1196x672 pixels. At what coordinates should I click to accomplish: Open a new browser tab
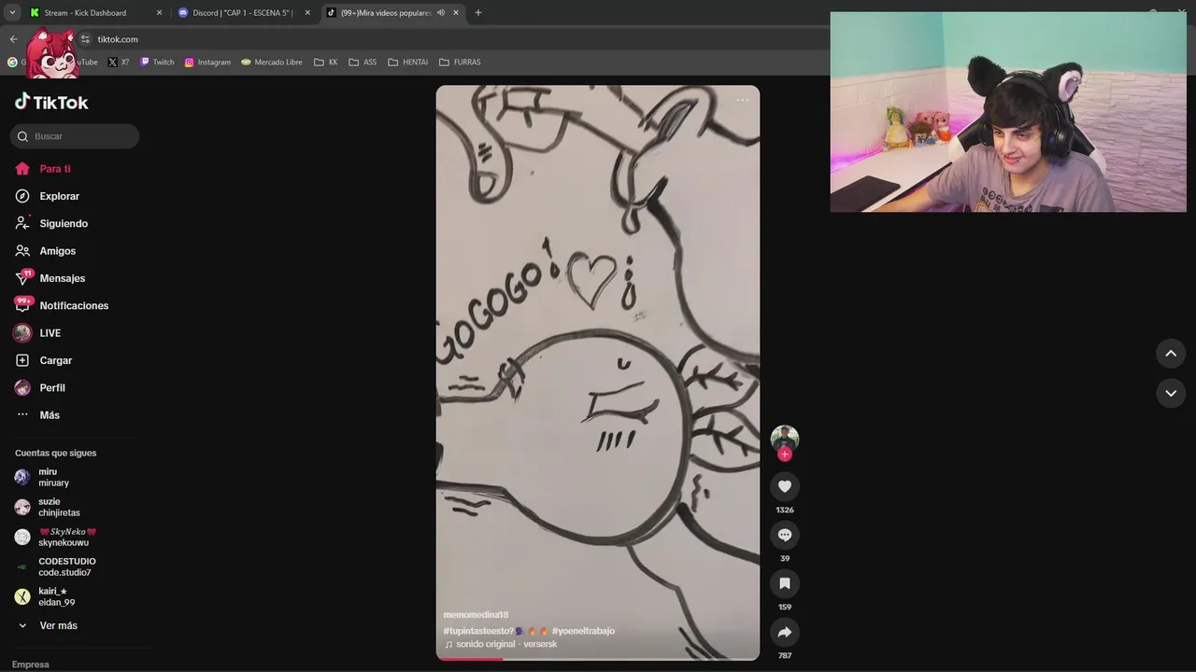tap(478, 13)
